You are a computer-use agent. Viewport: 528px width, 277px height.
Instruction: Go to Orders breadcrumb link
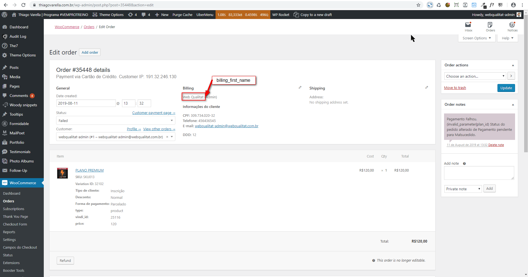click(x=89, y=27)
